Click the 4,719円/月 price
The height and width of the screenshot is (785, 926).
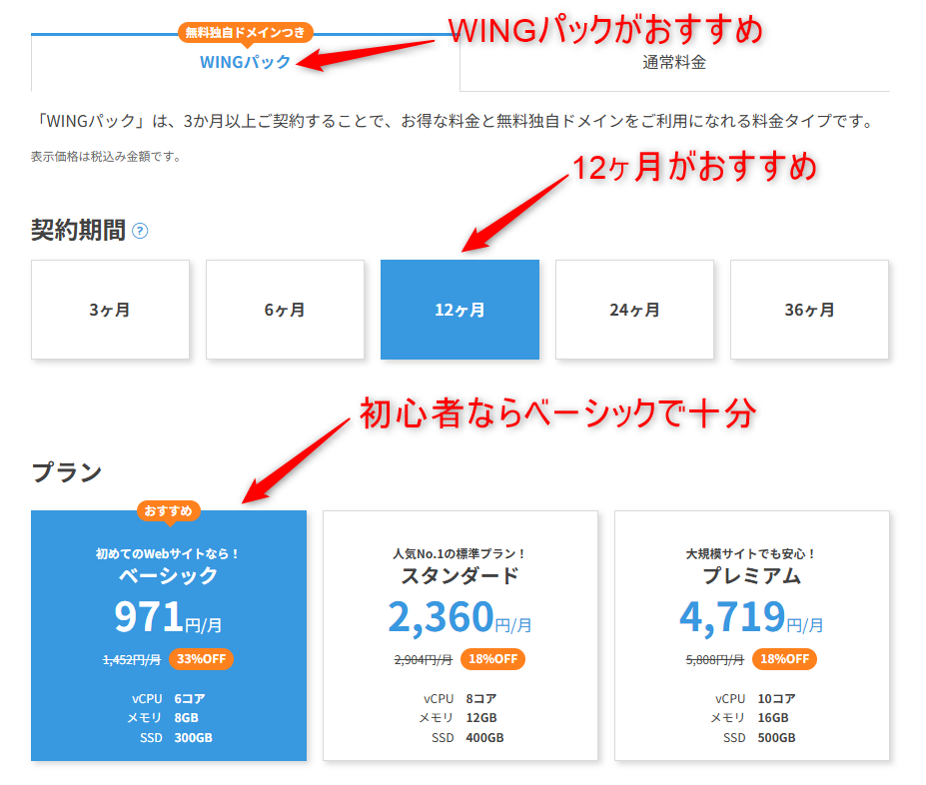point(751,617)
